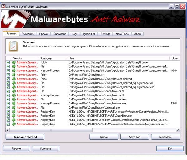Image resolution: width=187 pixels, height=160 pixels.
Task: Click the bug icon beside QueryBrowser Application Data folder
Action: (14, 62)
